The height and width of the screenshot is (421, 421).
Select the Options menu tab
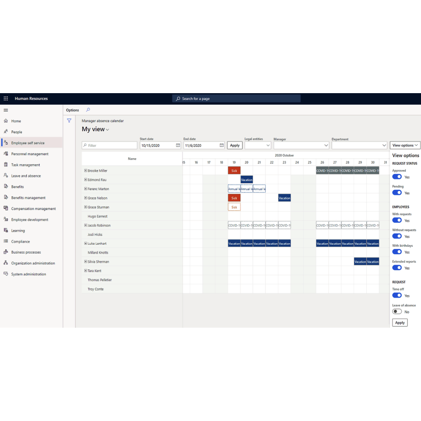(x=73, y=110)
